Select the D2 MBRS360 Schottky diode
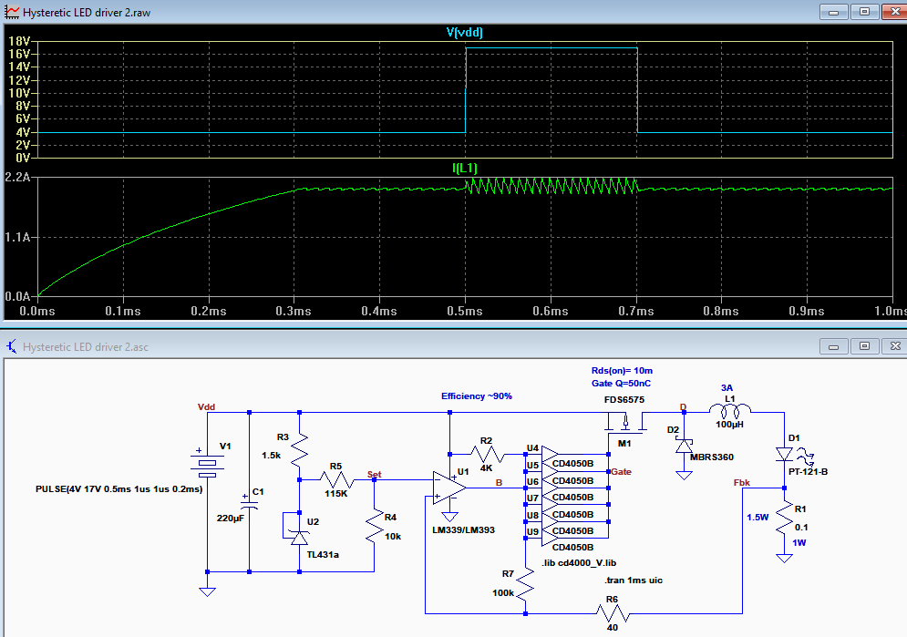Viewport: 907px width, 637px height. click(685, 447)
